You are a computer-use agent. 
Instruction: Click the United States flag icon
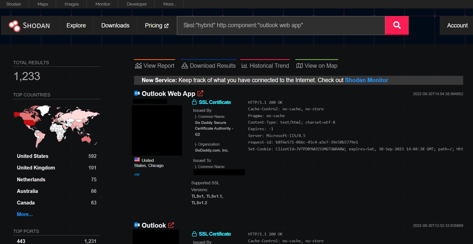137,160
